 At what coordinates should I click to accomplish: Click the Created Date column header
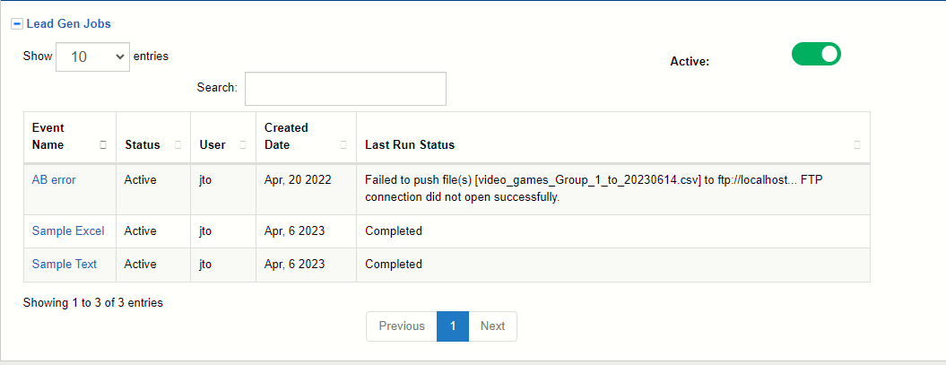(286, 136)
